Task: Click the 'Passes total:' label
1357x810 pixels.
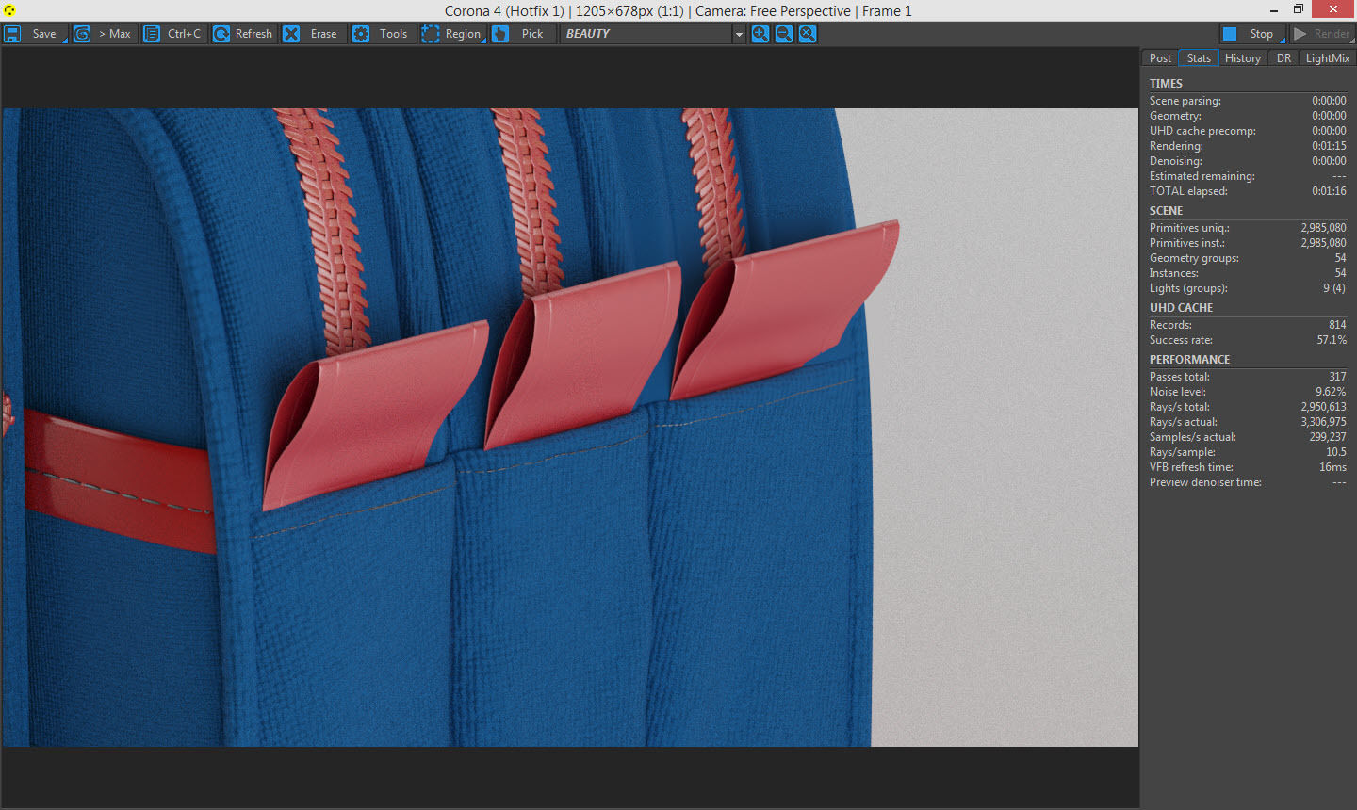Action: 1179,377
